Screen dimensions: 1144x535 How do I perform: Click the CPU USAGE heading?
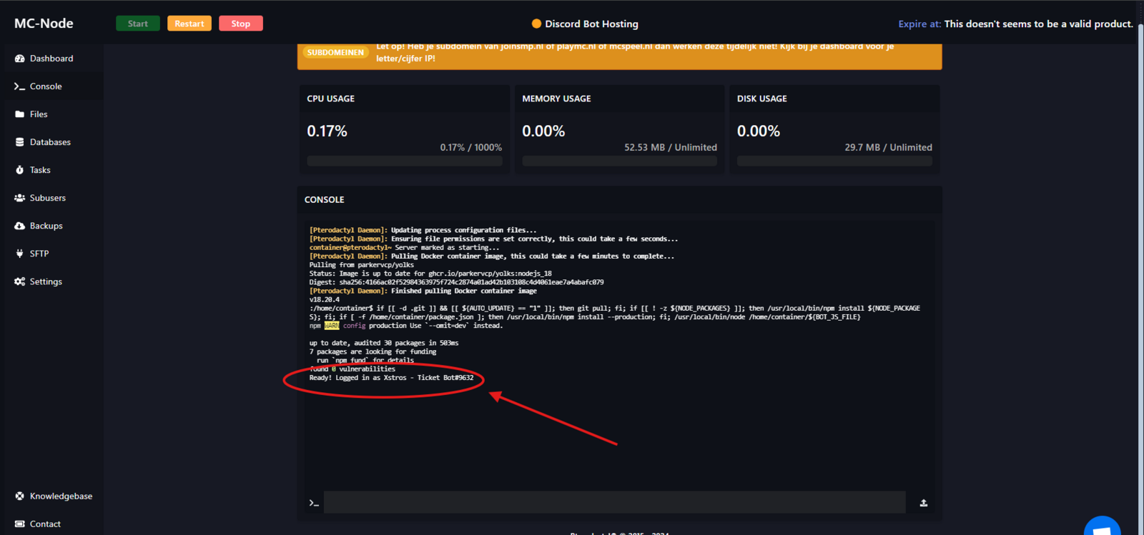click(x=330, y=99)
